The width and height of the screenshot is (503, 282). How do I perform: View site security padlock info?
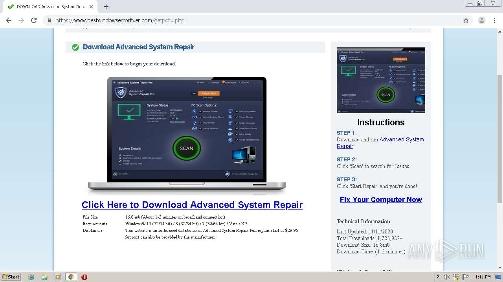(50, 20)
